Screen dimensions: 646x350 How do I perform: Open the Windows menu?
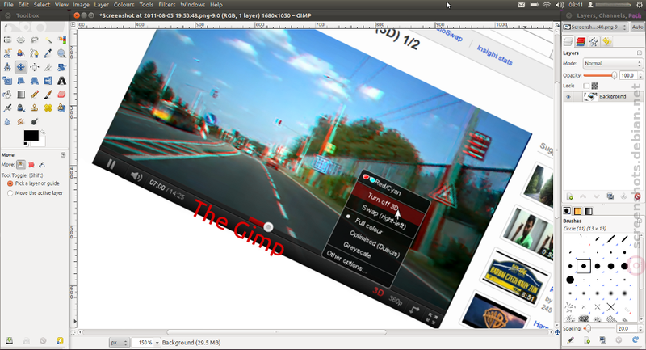pyautogui.click(x=193, y=5)
